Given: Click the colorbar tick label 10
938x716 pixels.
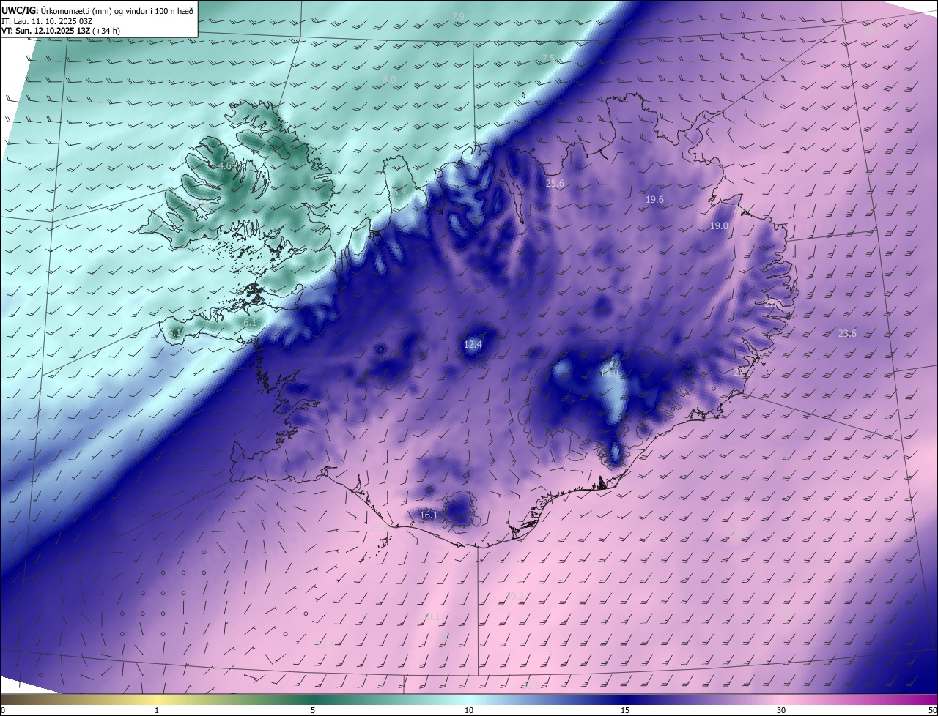Looking at the screenshot, I should (469, 710).
